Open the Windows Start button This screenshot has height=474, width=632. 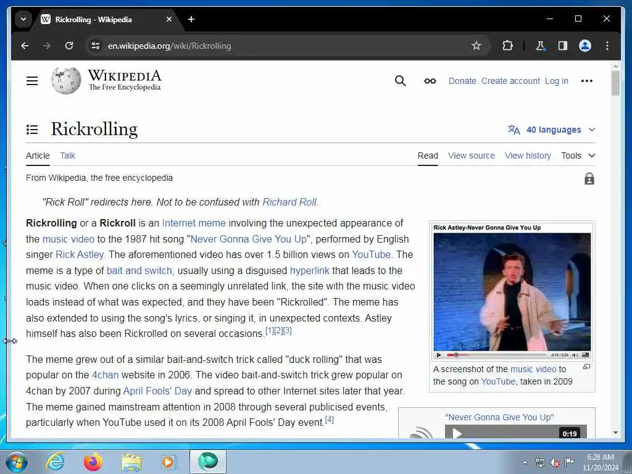point(17,462)
